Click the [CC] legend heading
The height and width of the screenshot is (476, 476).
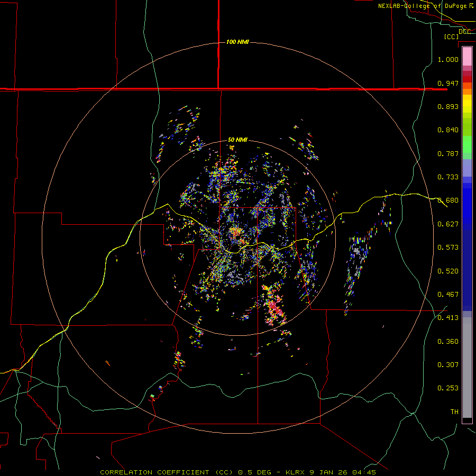pyautogui.click(x=451, y=36)
